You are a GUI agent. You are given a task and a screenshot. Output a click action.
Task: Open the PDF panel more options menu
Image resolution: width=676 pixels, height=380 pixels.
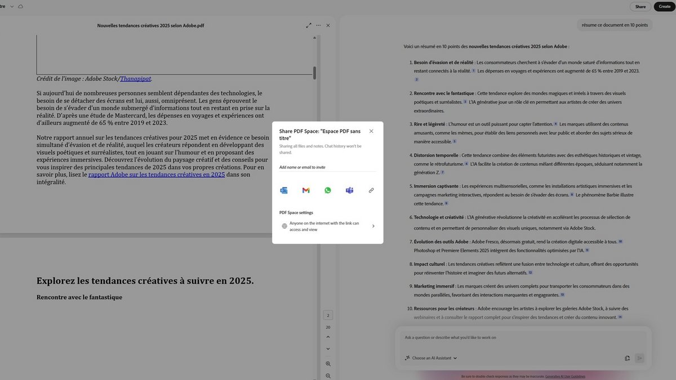click(x=318, y=25)
